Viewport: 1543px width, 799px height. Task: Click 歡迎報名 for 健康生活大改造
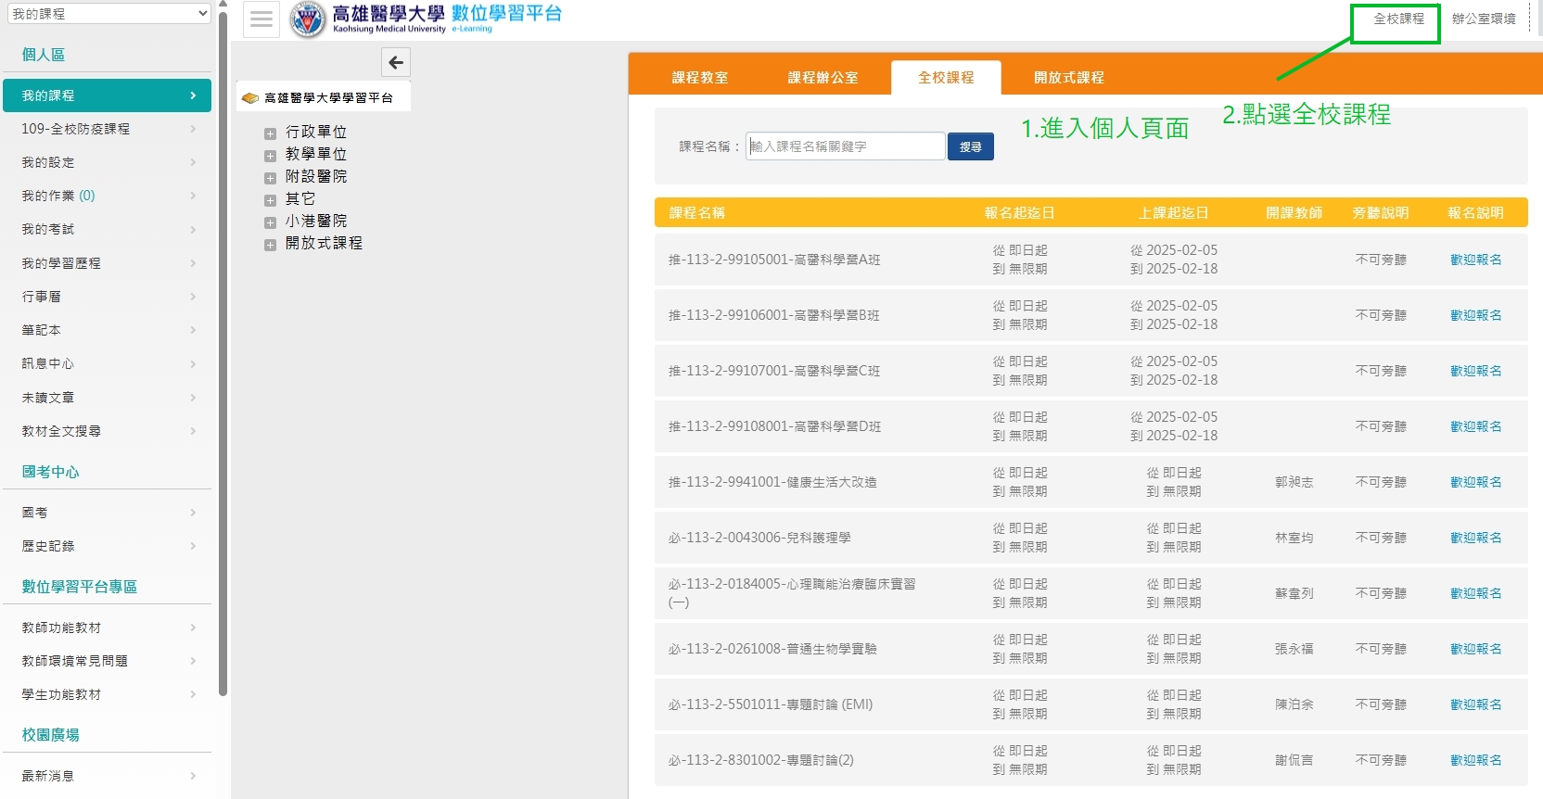[1476, 482]
